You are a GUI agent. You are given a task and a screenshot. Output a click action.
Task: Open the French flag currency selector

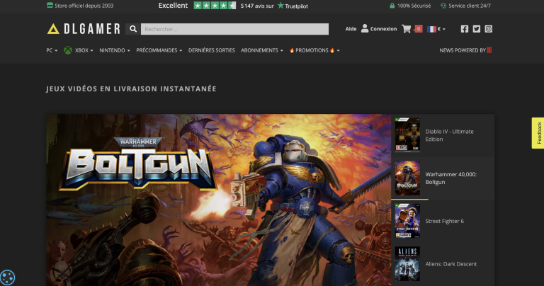pyautogui.click(x=436, y=29)
